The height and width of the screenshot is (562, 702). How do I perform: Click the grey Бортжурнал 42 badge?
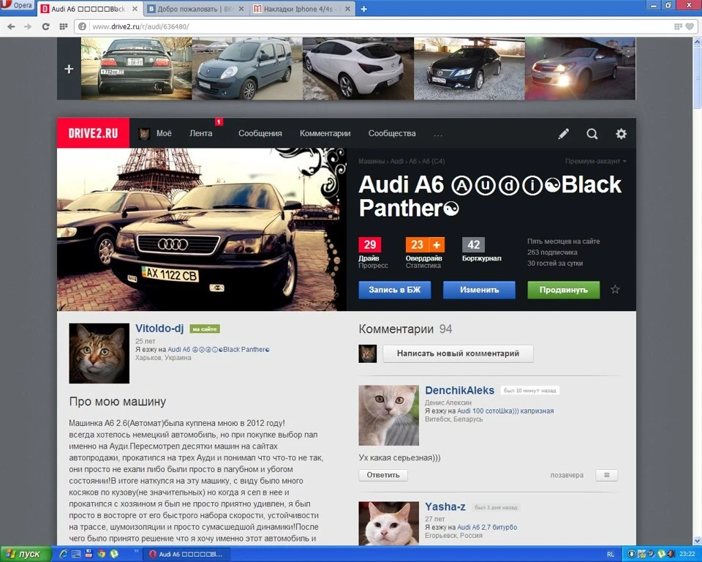point(473,244)
